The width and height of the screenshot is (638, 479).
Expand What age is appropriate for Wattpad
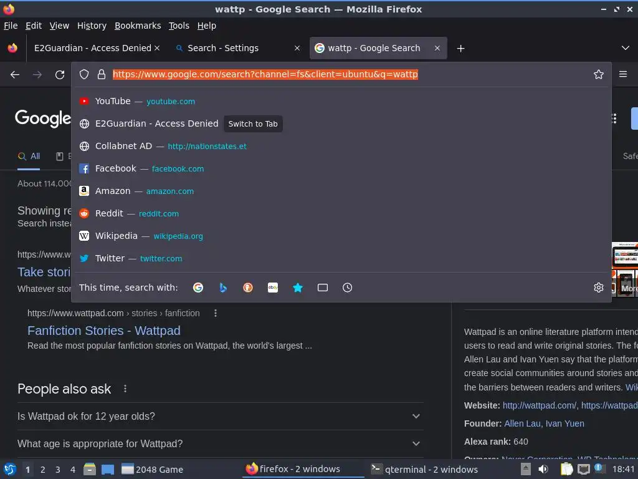(220, 443)
